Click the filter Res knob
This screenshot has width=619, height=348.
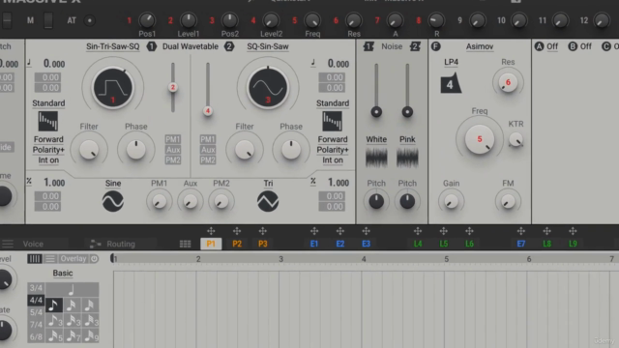508,82
